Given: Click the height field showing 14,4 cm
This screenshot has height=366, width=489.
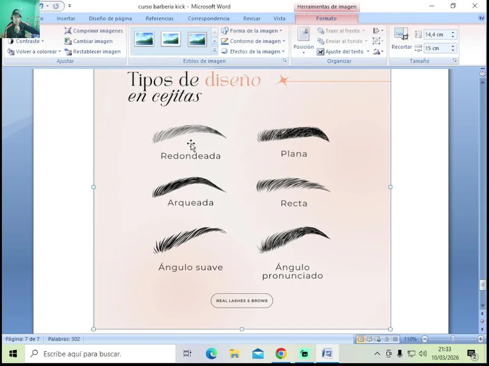Looking at the screenshot, I should pos(437,35).
